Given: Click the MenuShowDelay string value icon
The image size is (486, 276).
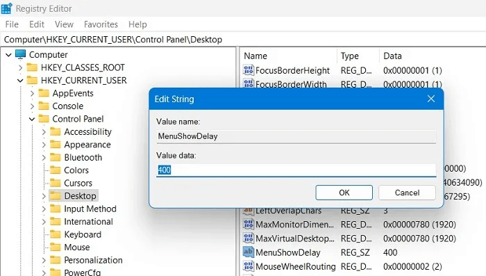Looking at the screenshot, I should coord(249,252).
